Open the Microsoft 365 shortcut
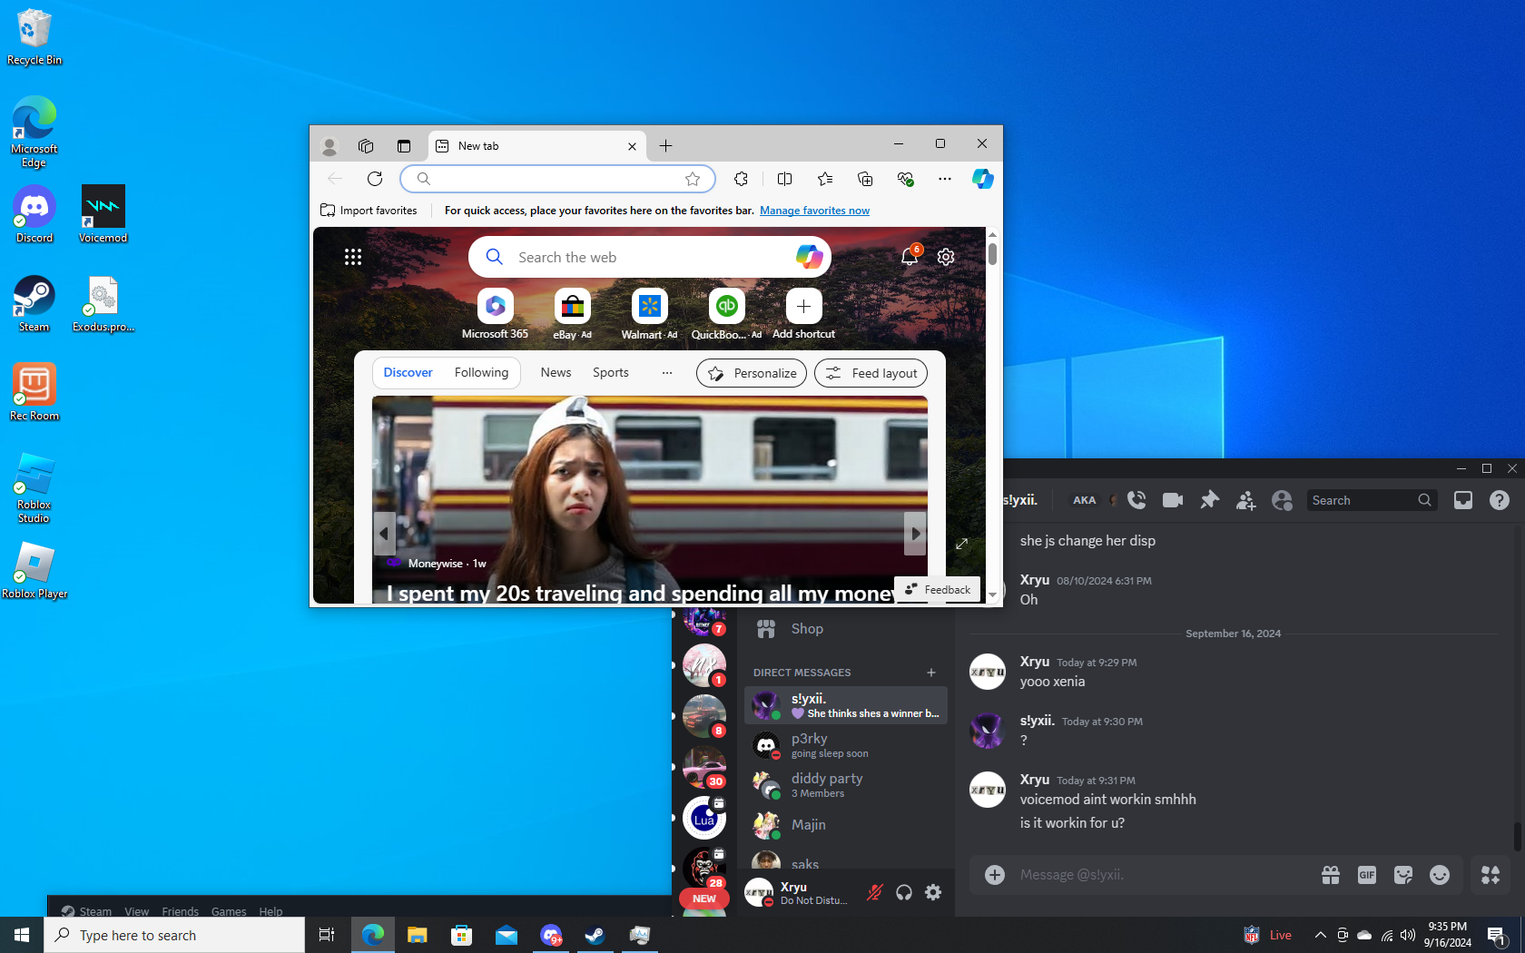 pos(495,314)
